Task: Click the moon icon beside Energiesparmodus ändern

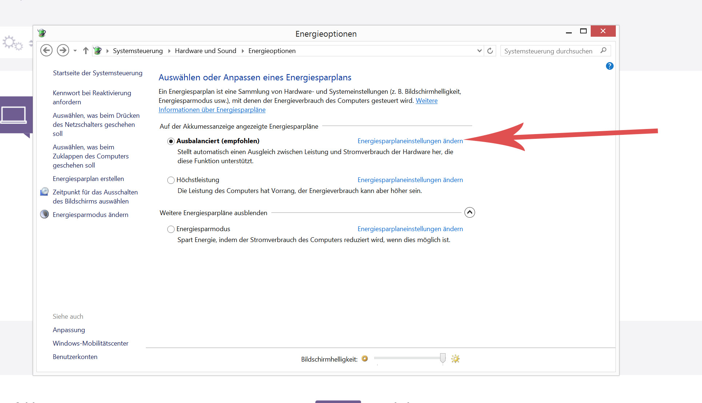Action: [x=44, y=214]
